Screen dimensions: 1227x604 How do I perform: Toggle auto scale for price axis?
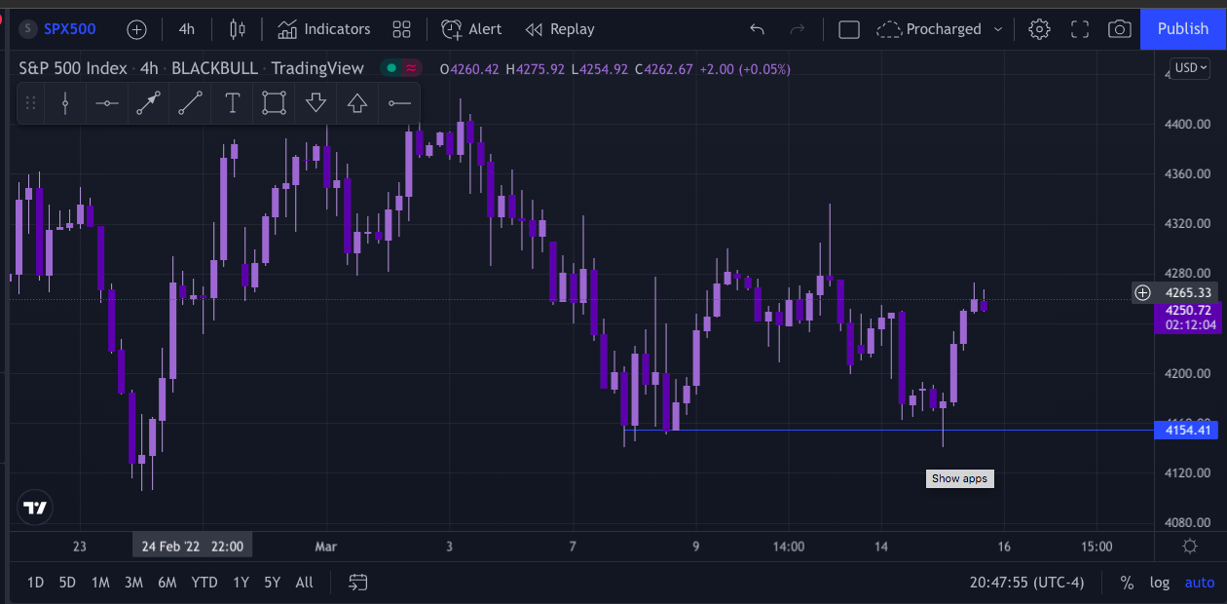pos(1199,583)
